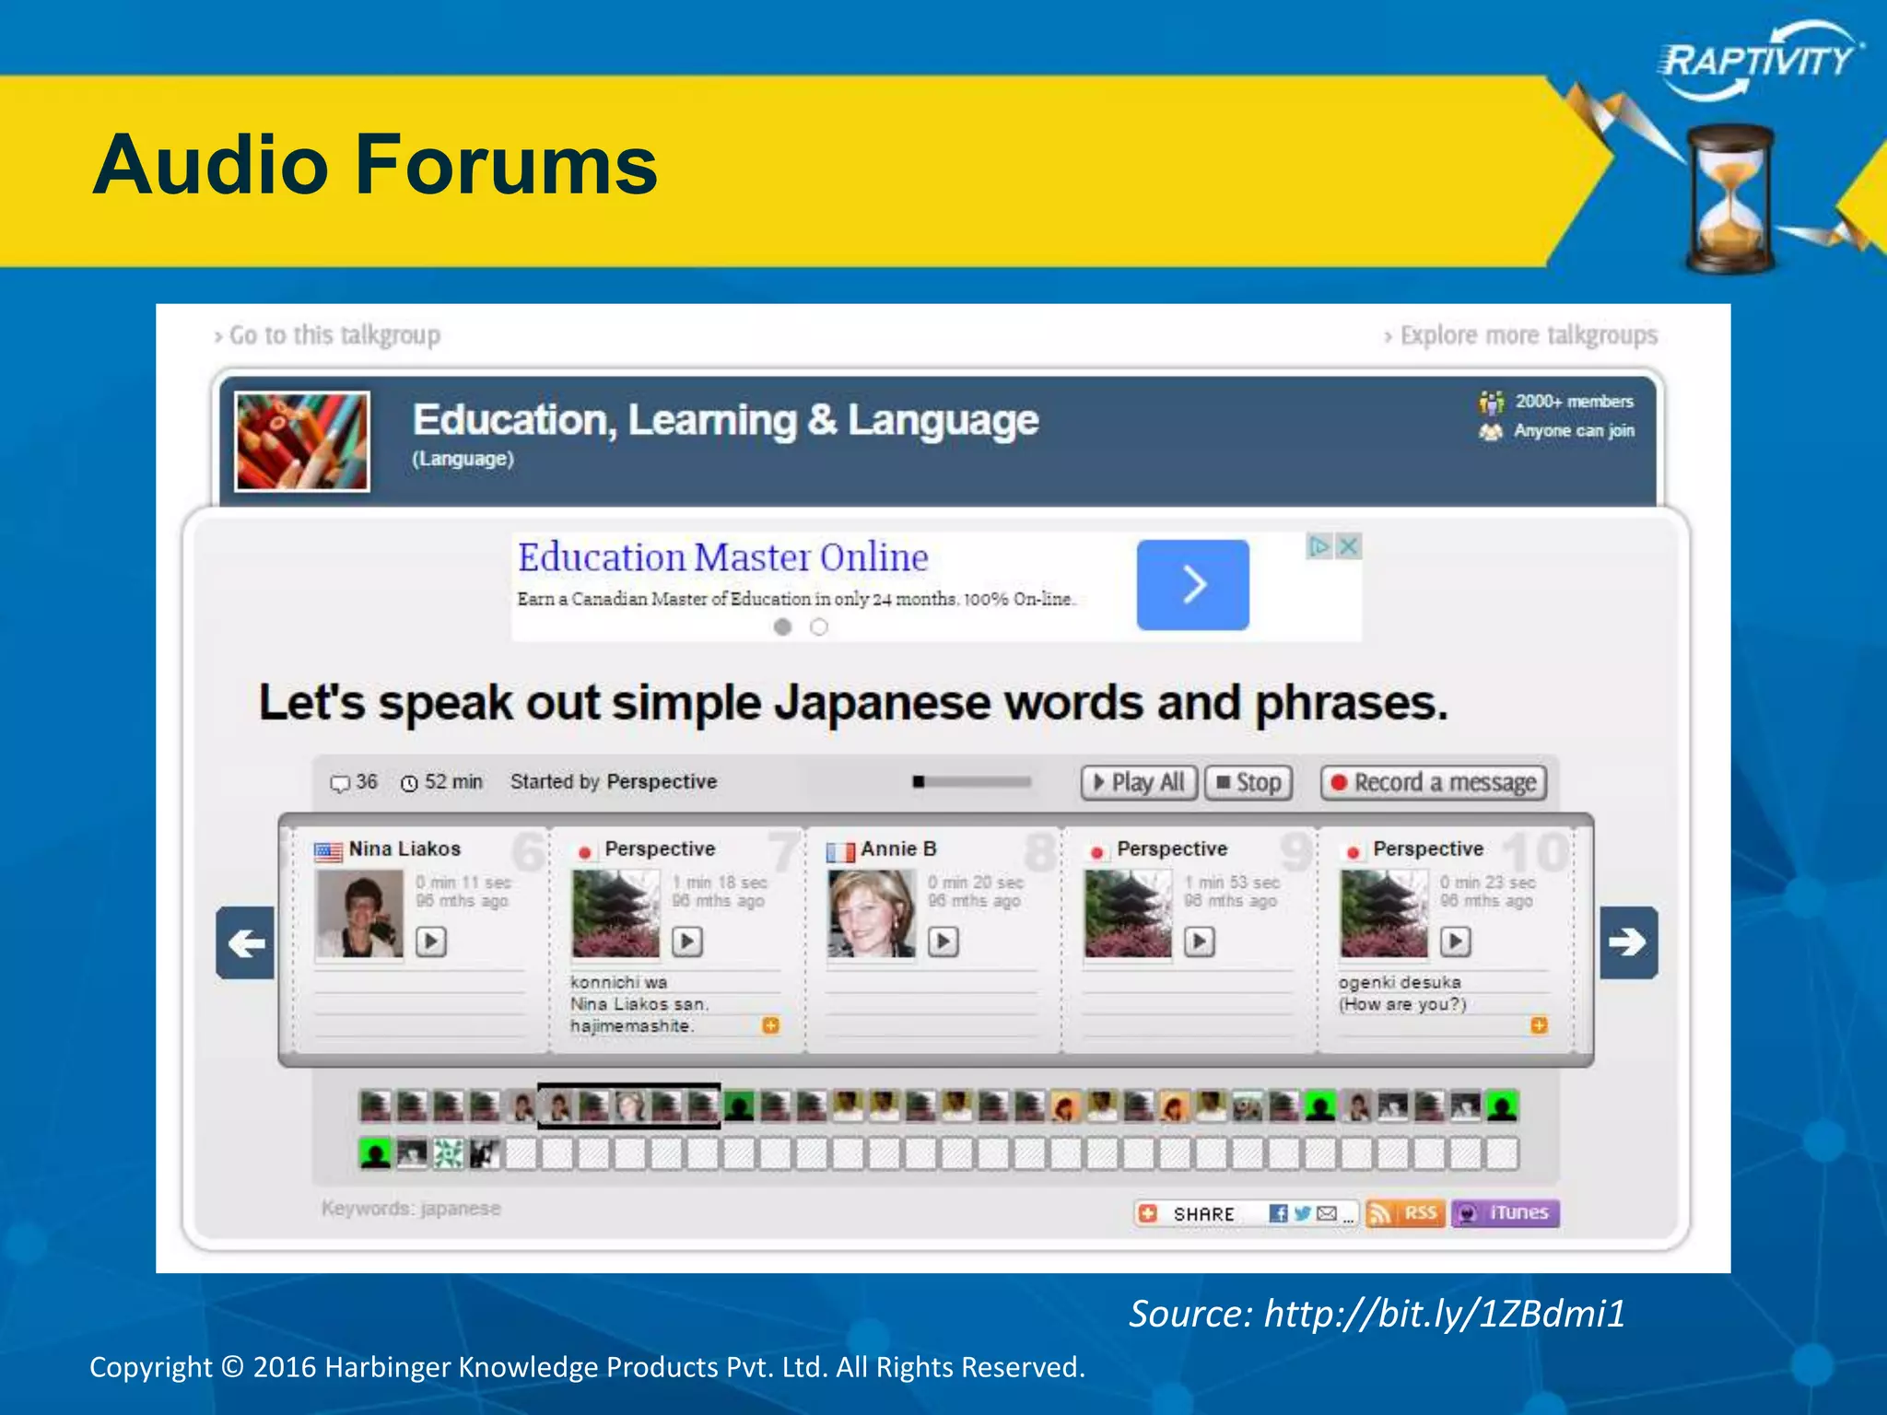
Task: Play Perspective's 0 min 23 sec message
Action: point(1456,941)
